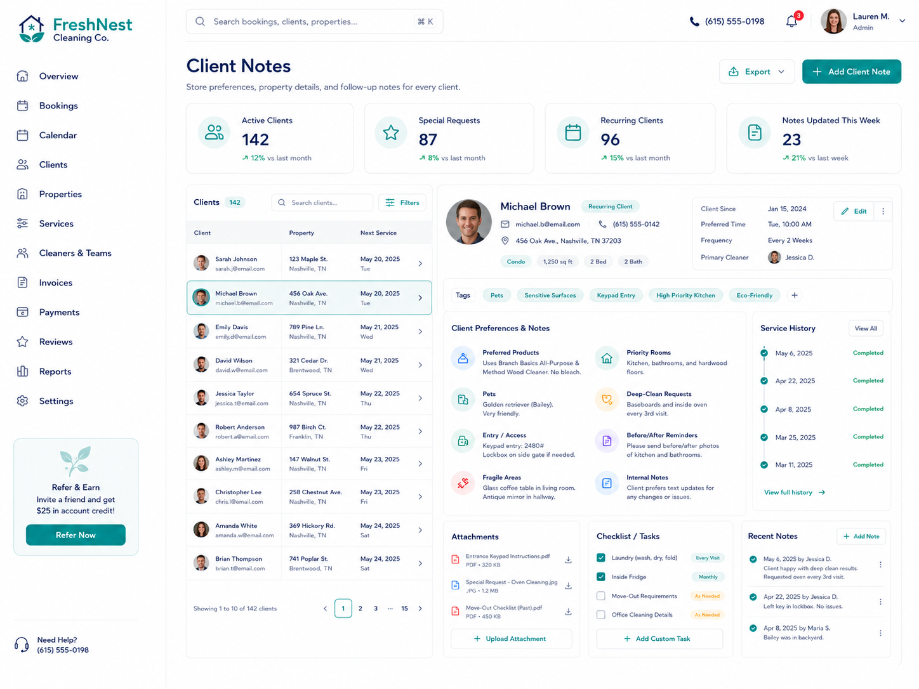Click the FreshNest logo
This screenshot has width=919, height=689.
(x=75, y=29)
